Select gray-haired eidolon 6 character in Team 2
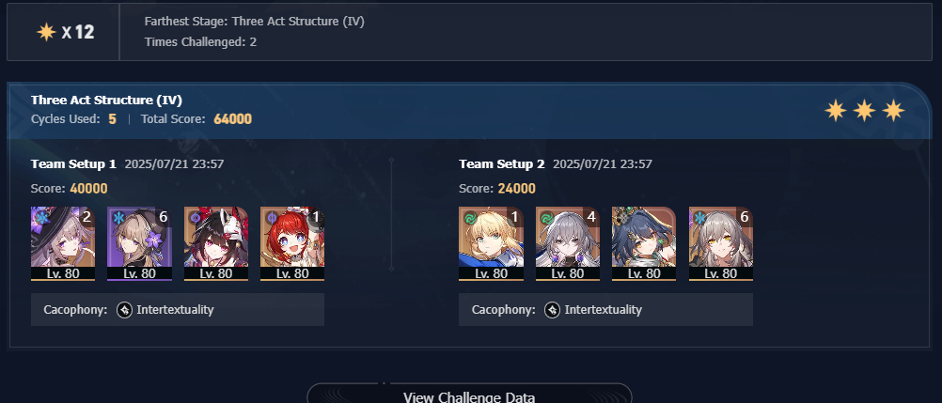 [x=720, y=243]
